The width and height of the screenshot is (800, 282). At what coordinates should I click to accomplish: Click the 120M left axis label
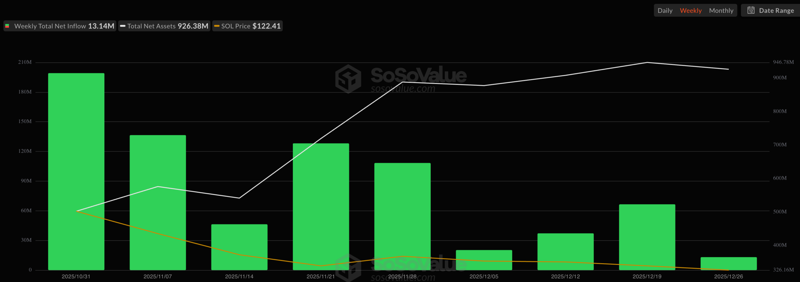click(25, 151)
